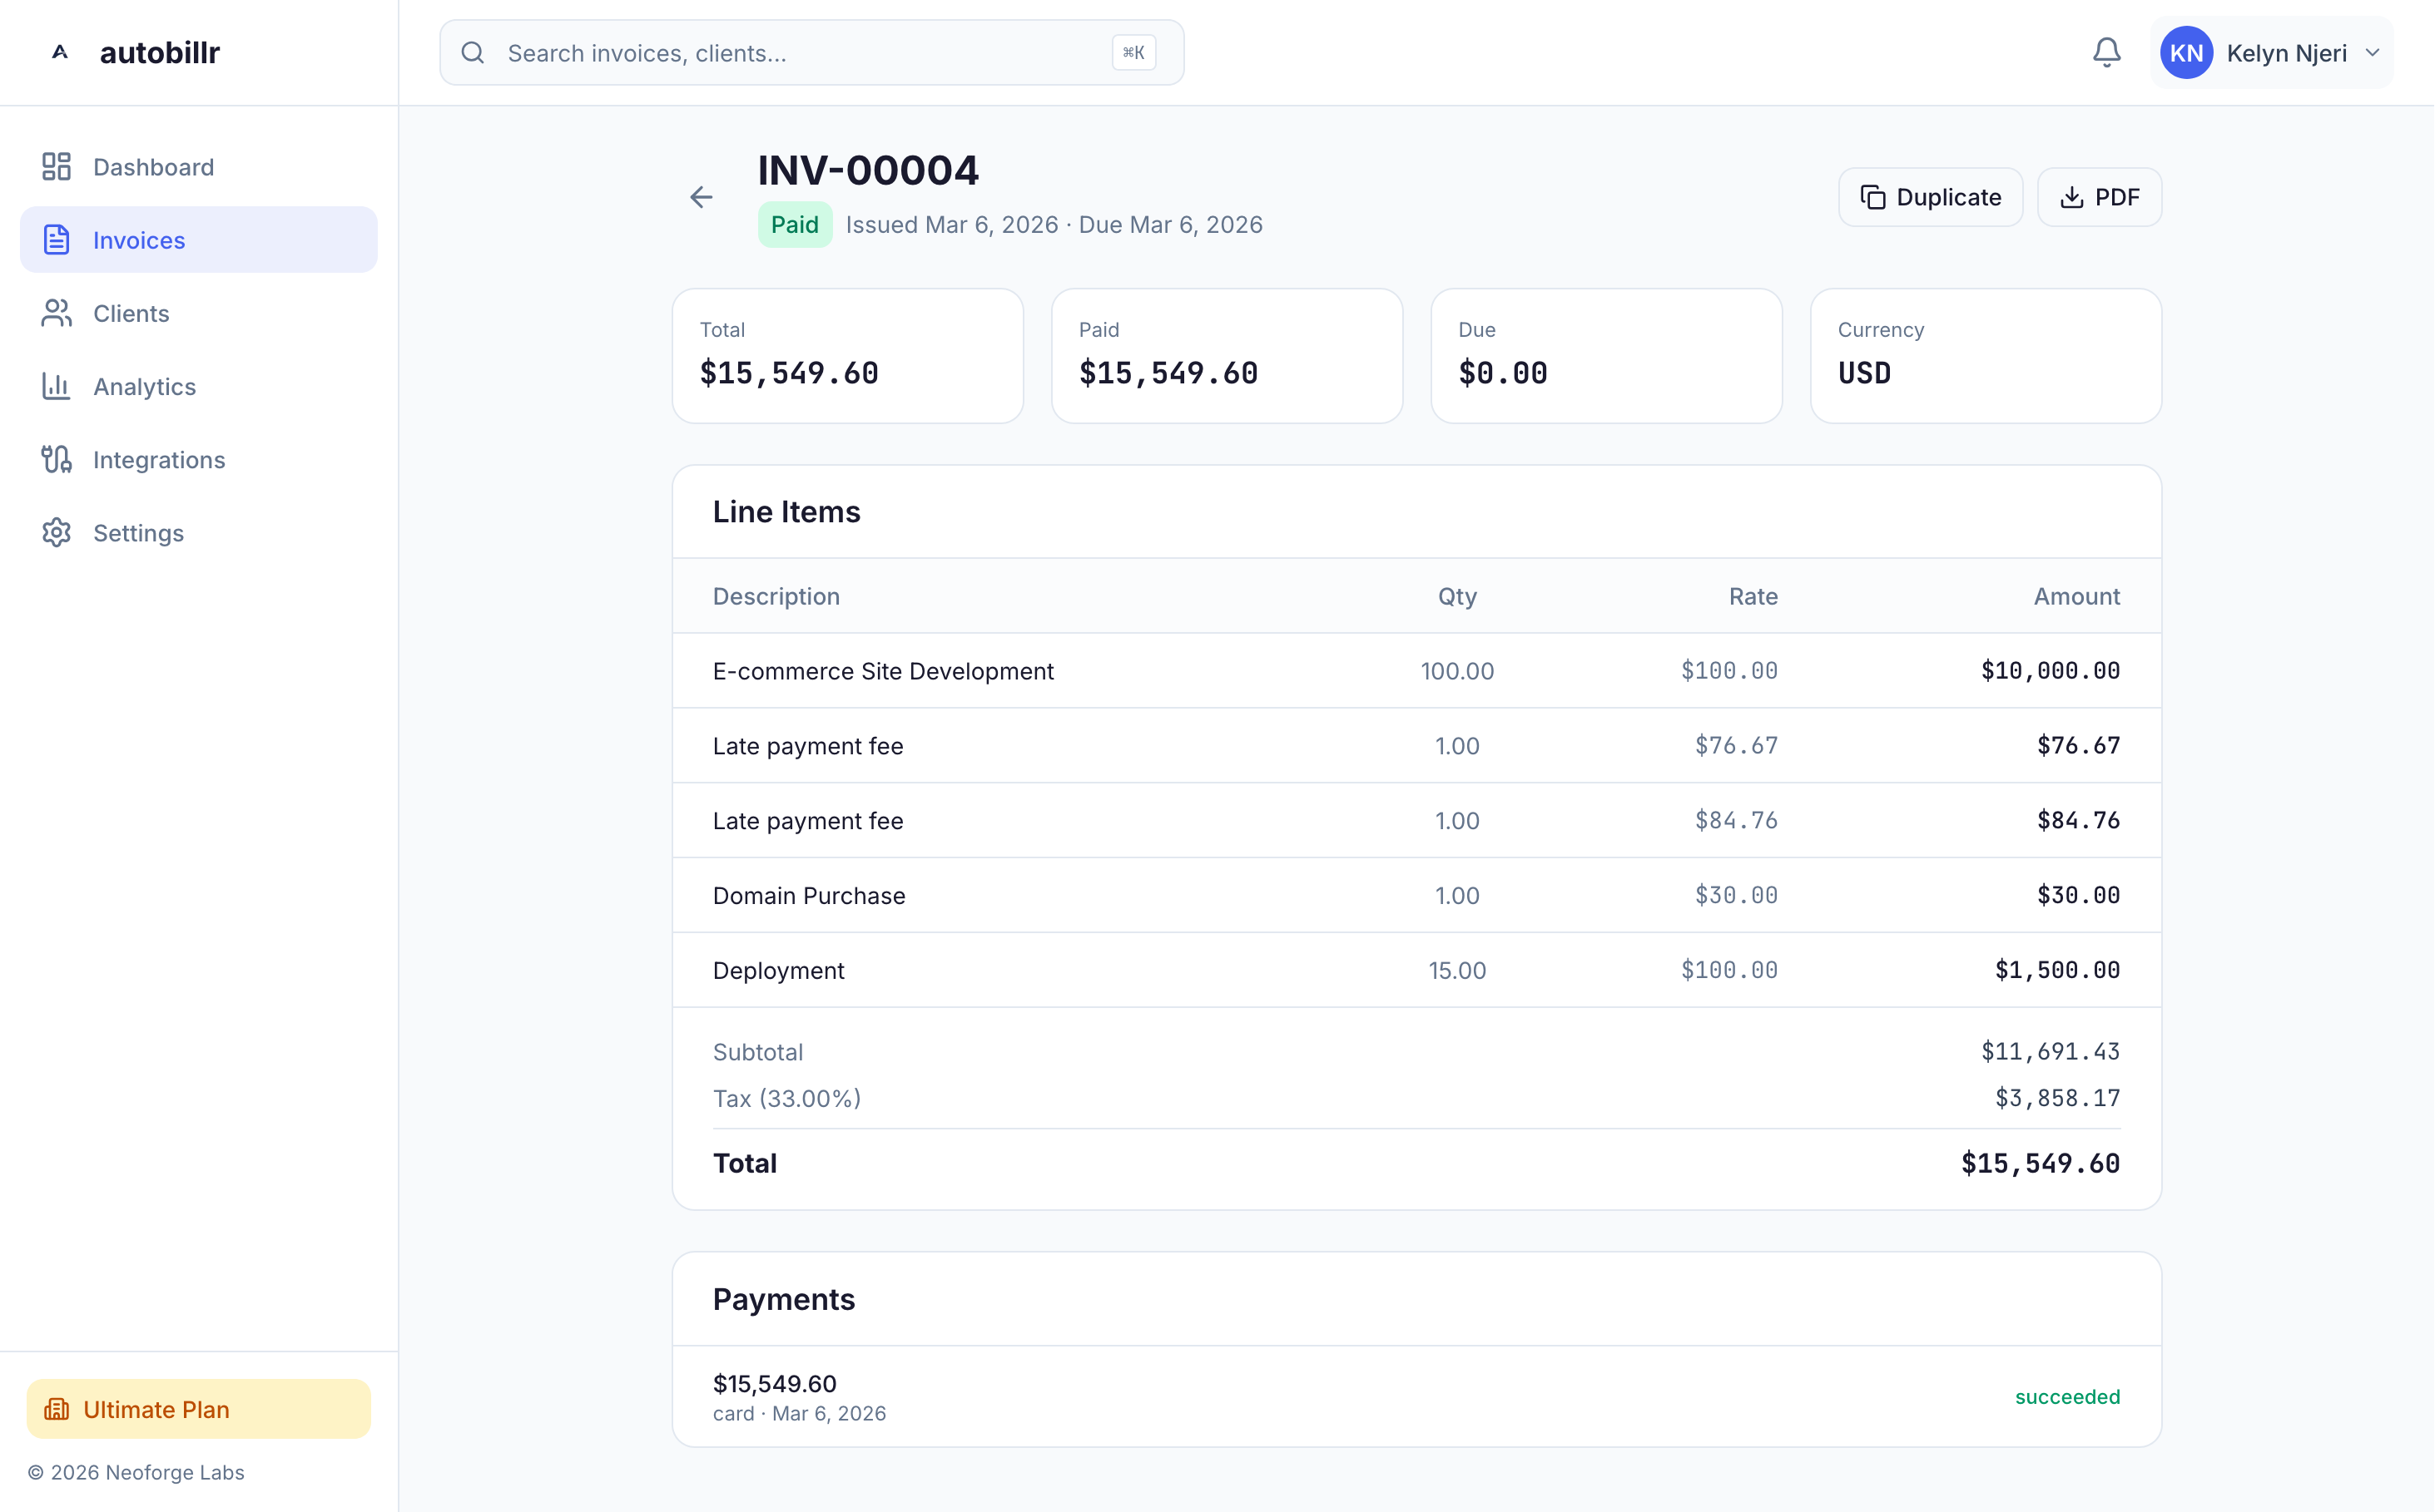Open the Integrations page
This screenshot has width=2435, height=1512.
pos(158,459)
